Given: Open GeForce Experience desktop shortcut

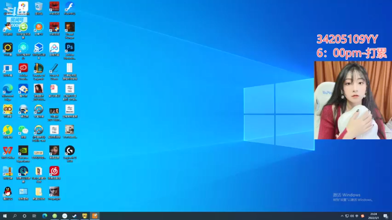Looking at the screenshot, I should 23,154.
